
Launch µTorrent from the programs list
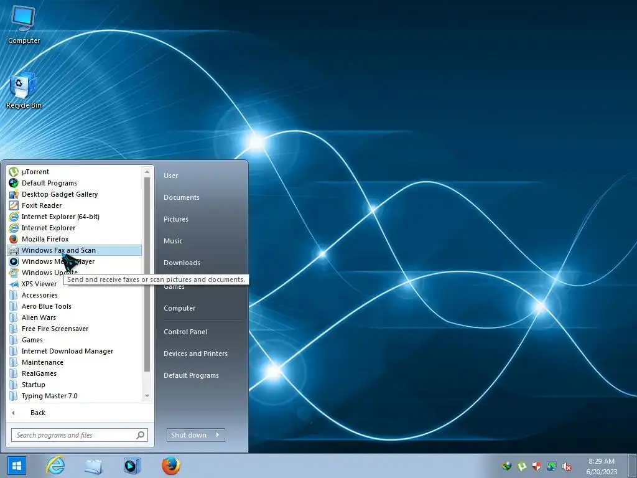(x=75, y=172)
